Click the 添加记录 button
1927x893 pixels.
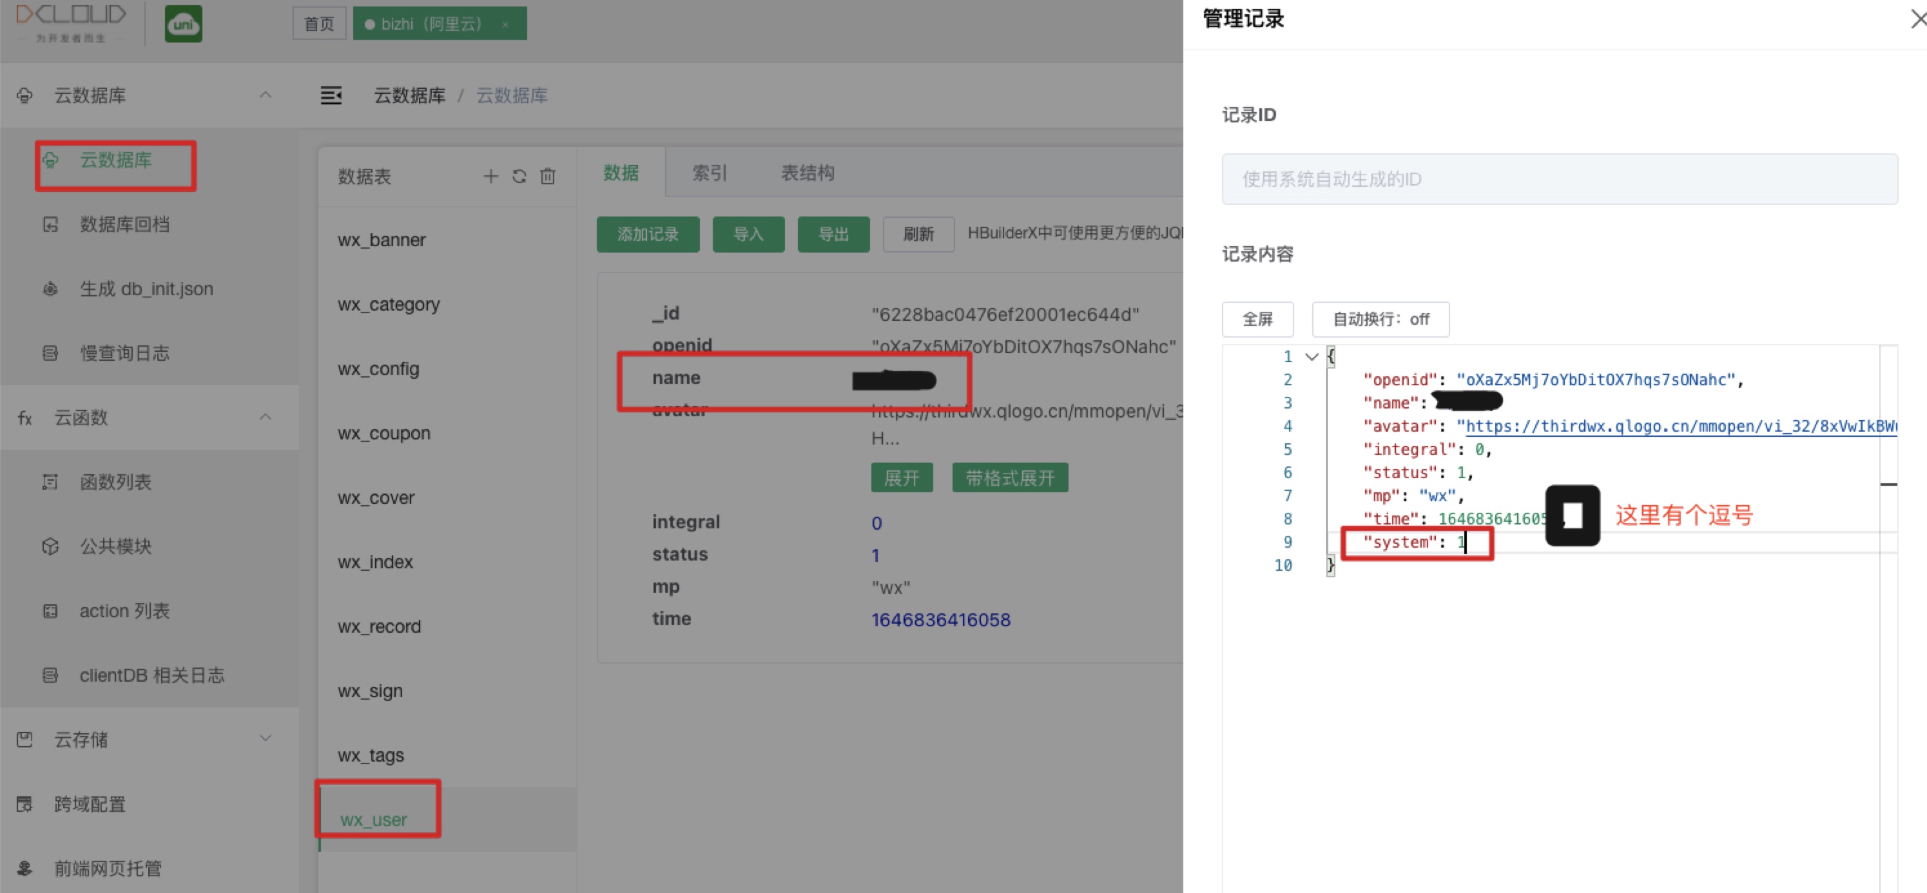pyautogui.click(x=648, y=234)
